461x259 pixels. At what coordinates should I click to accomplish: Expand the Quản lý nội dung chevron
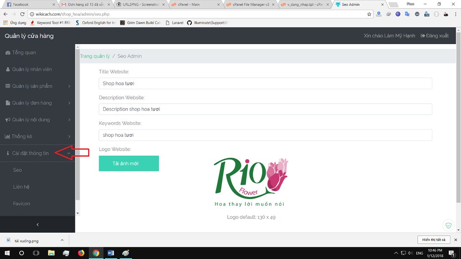pyautogui.click(x=69, y=120)
